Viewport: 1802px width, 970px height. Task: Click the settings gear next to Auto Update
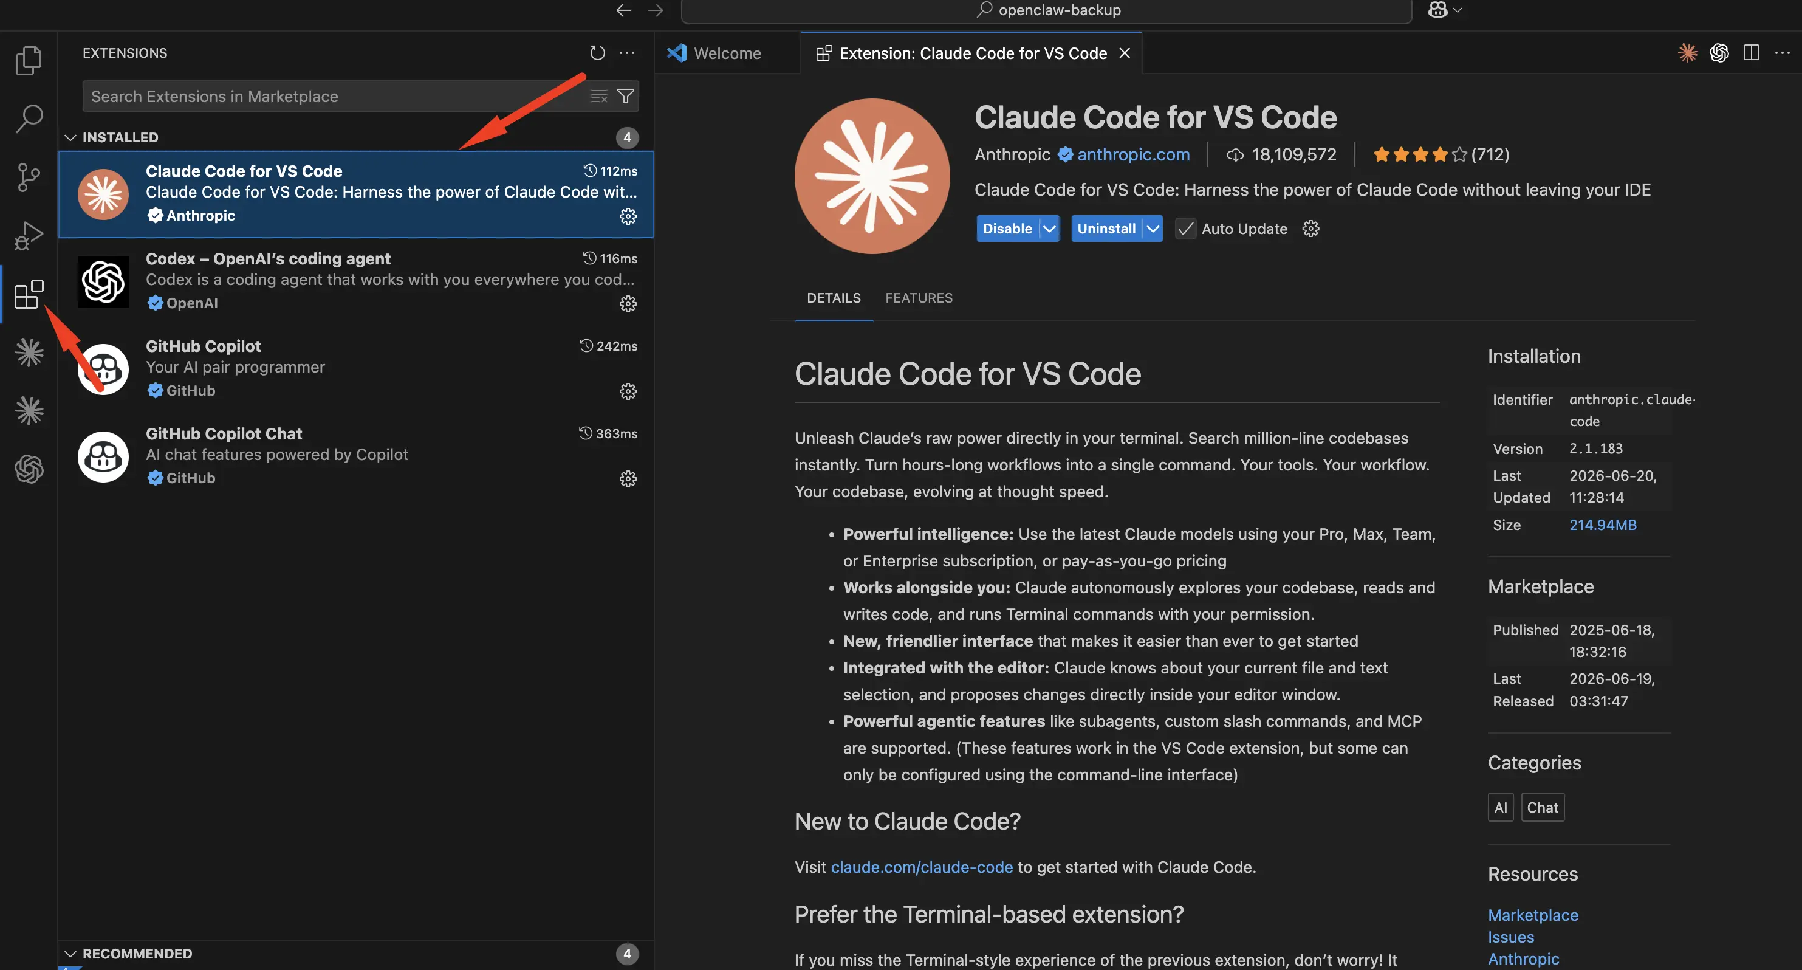[1310, 229]
